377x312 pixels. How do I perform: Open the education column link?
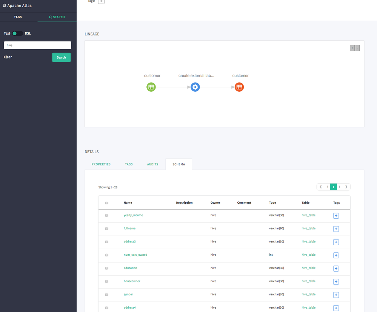coord(130,268)
